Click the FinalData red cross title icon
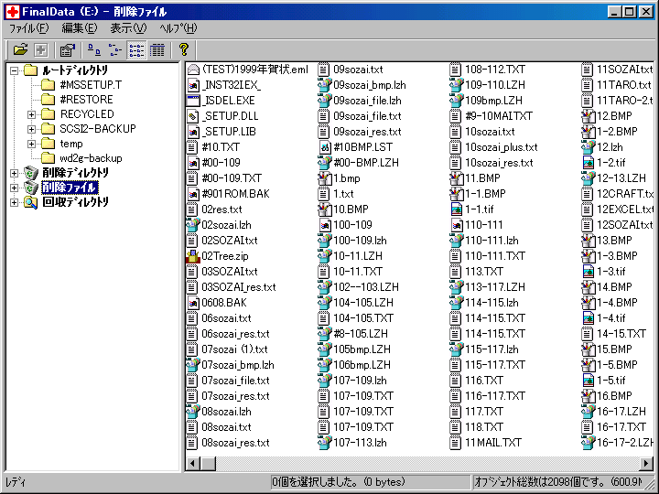Image resolution: width=659 pixels, height=494 pixels. (13, 12)
